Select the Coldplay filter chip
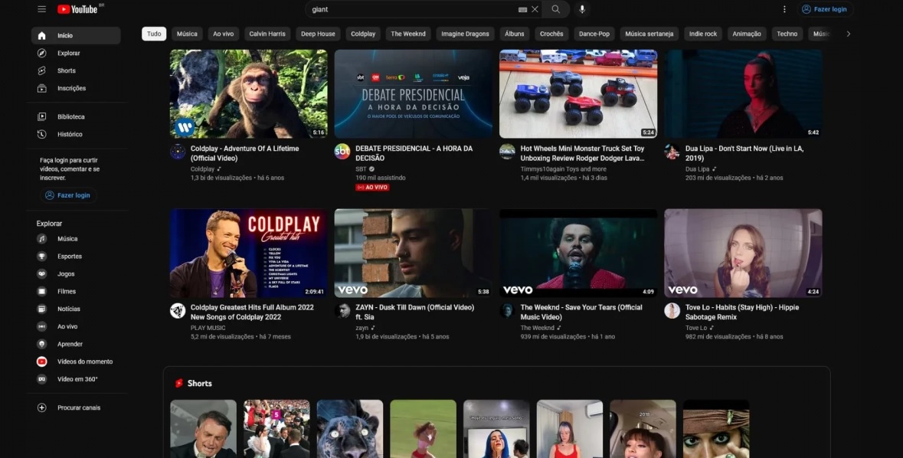The height and width of the screenshot is (458, 903). pyautogui.click(x=363, y=34)
